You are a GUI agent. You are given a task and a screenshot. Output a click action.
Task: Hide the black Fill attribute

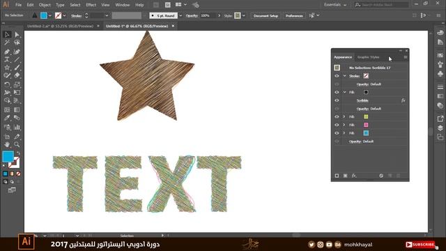click(x=337, y=92)
